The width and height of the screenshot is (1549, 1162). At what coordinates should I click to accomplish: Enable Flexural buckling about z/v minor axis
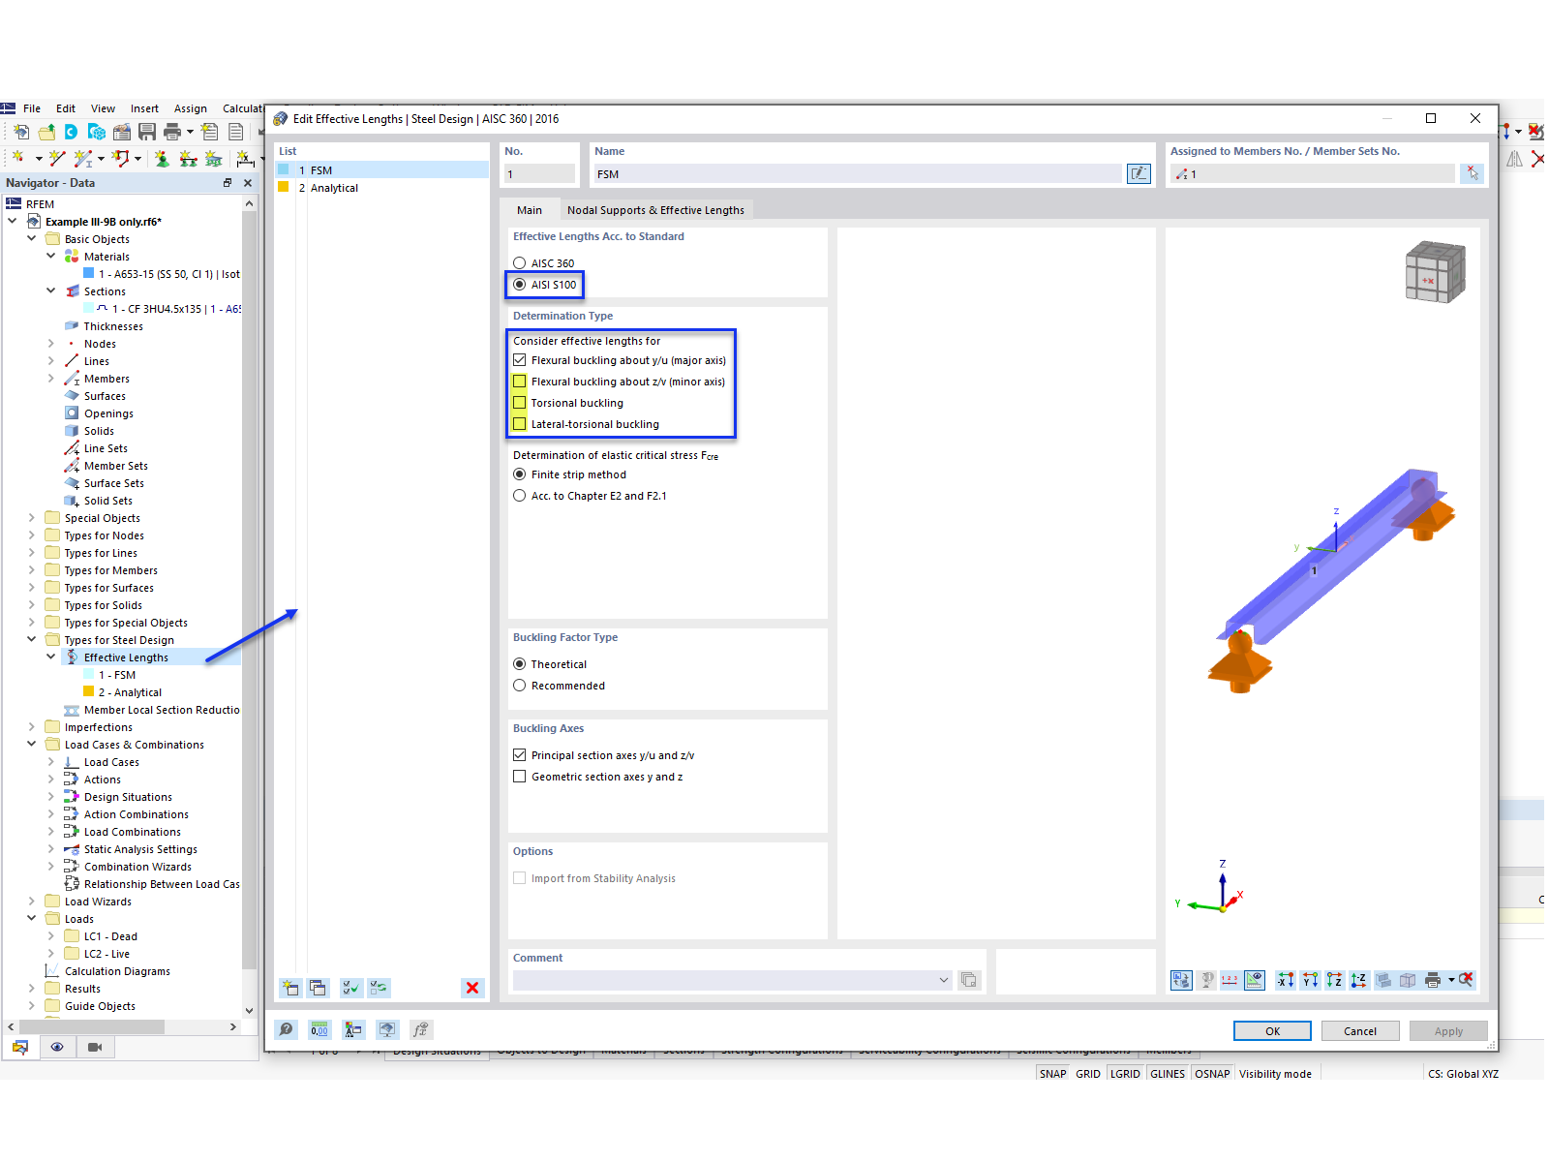520,381
